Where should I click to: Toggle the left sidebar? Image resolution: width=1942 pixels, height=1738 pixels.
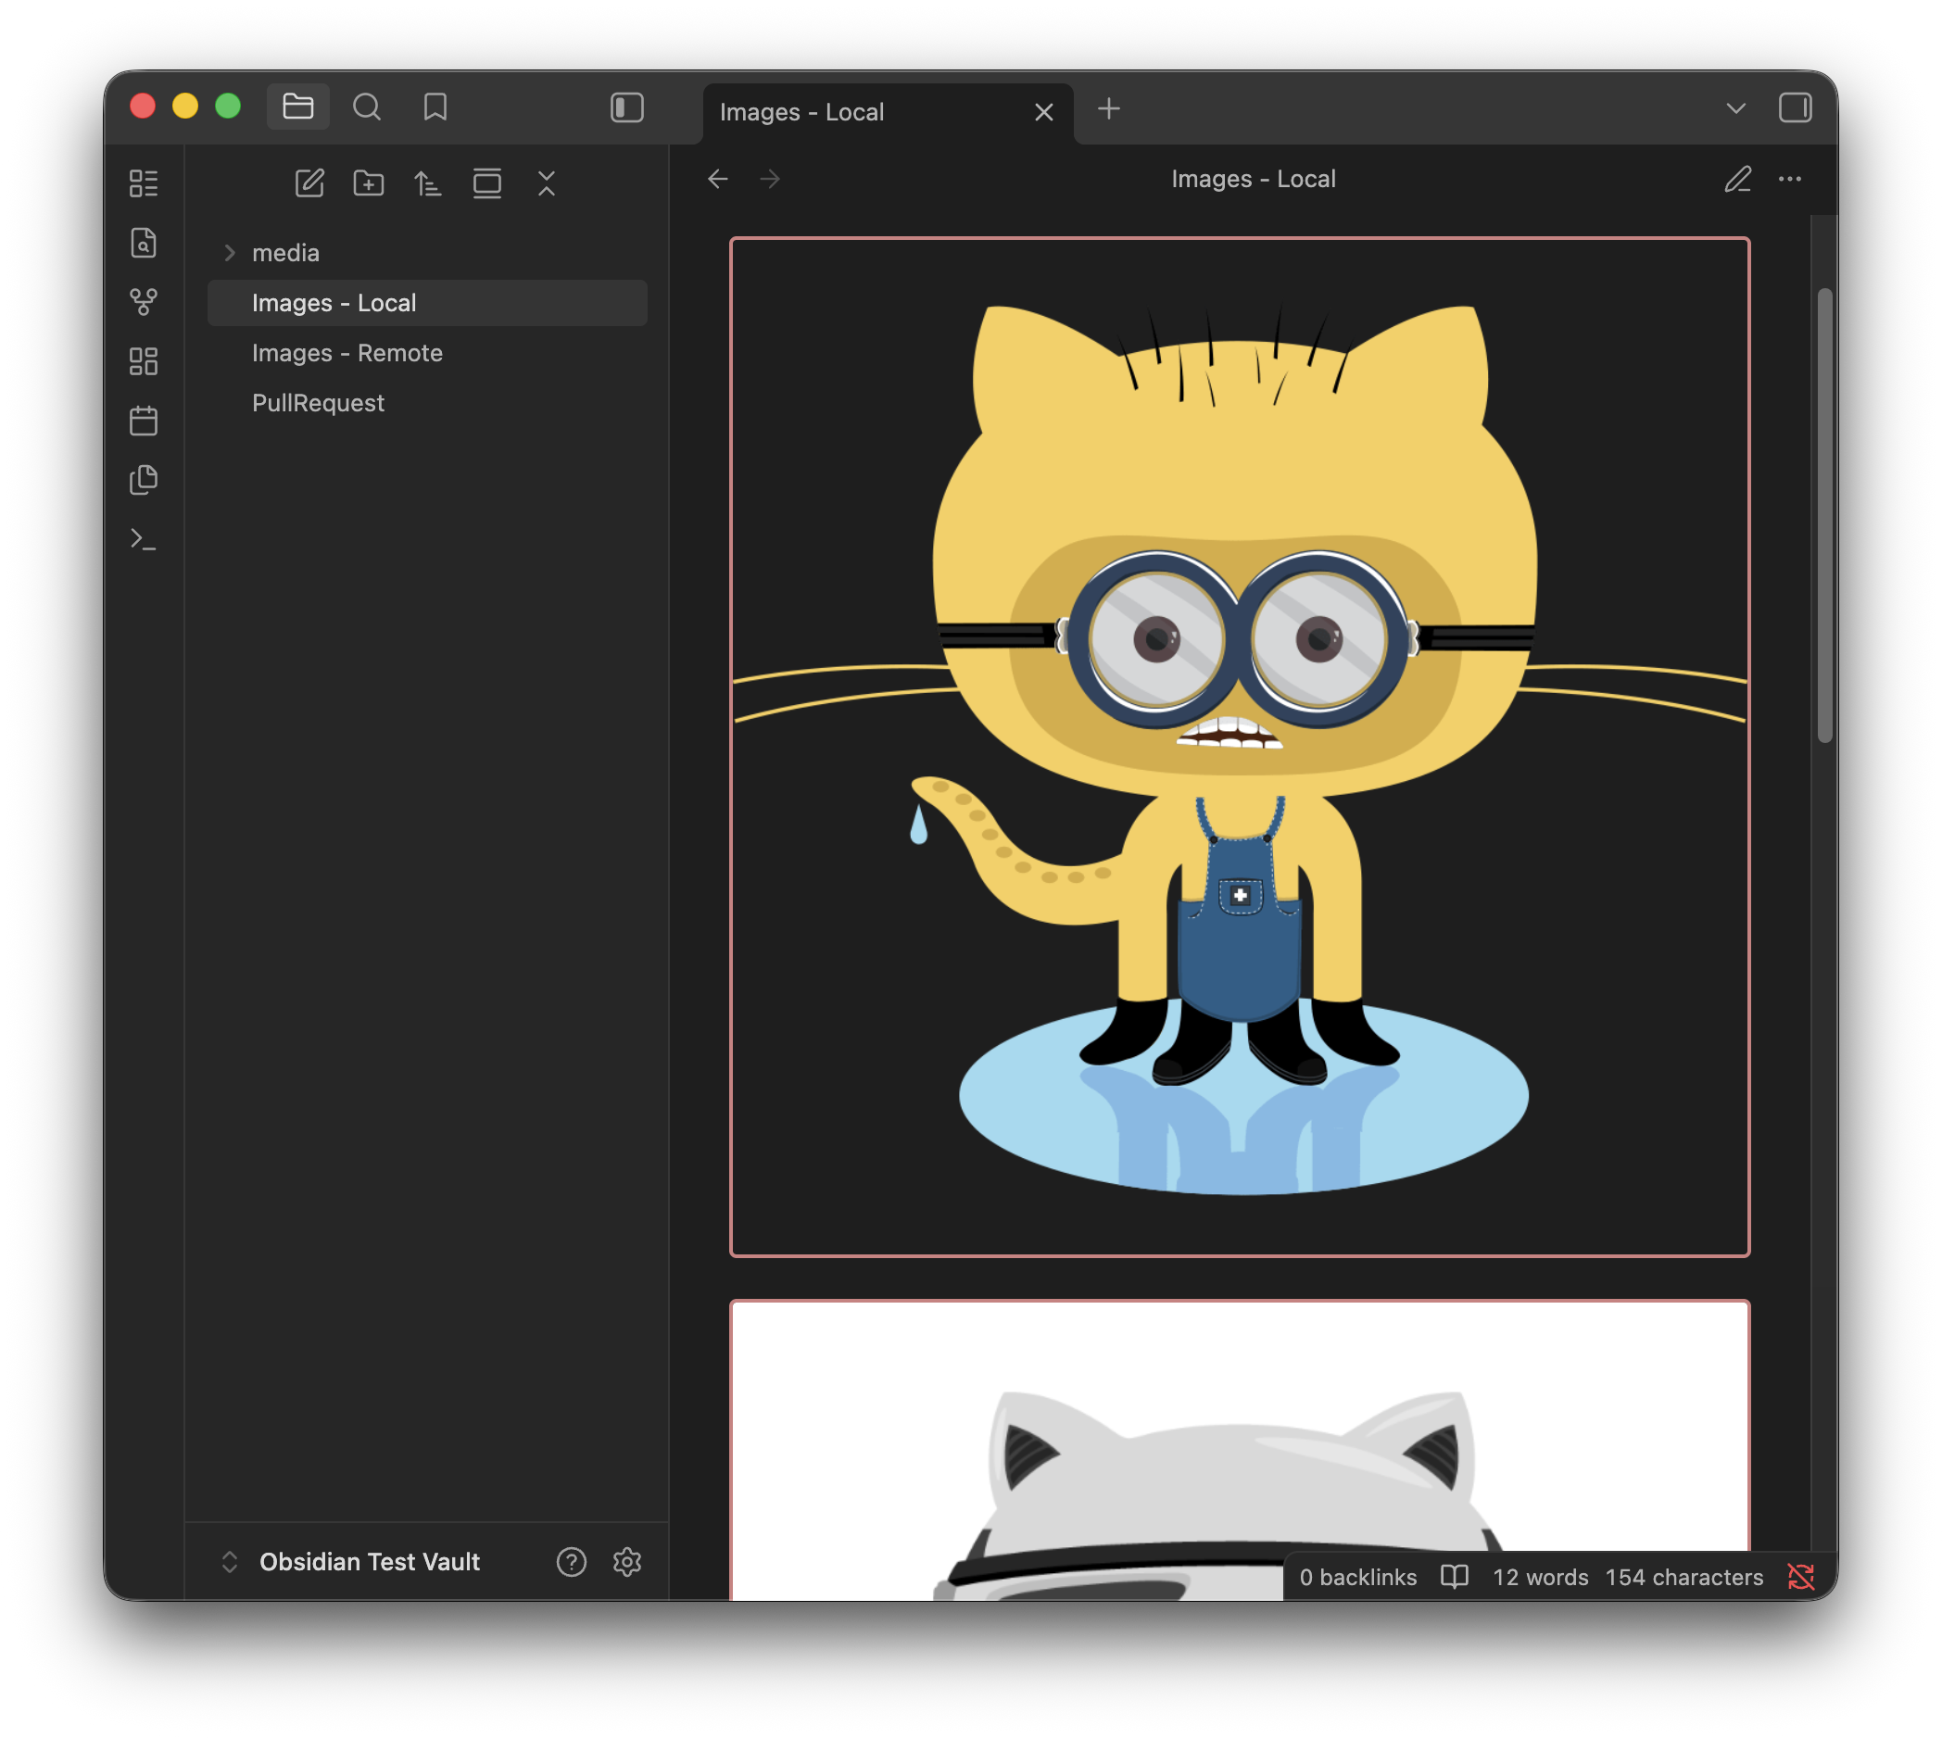627,107
